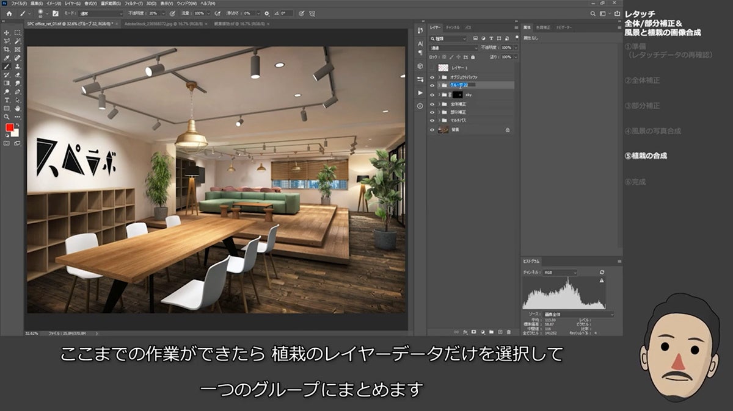The image size is (733, 411).
Task: Hide the 背景 layer
Action: [x=432, y=130]
